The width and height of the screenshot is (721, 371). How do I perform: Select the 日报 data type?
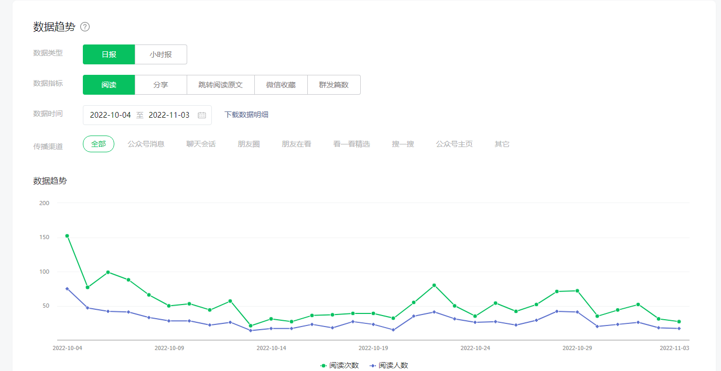[x=109, y=54]
